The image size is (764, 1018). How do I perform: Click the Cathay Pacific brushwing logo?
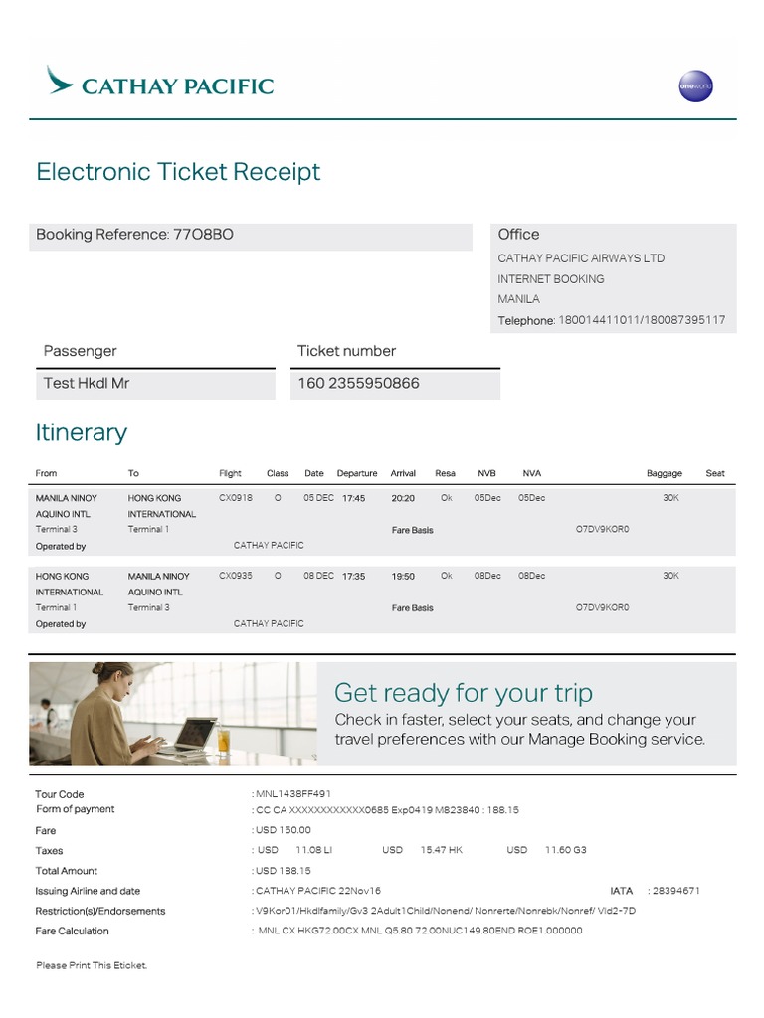coord(61,81)
